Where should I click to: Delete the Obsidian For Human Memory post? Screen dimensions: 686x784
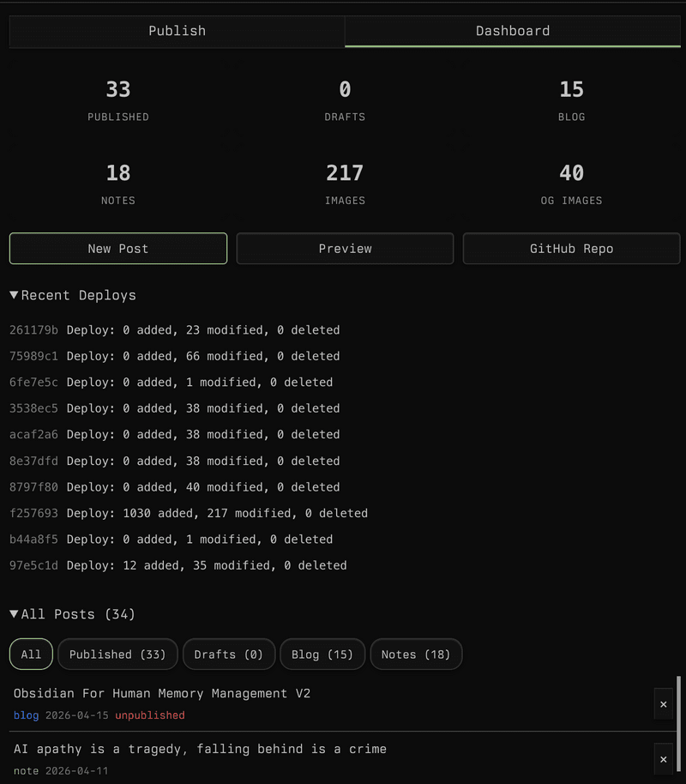(664, 703)
